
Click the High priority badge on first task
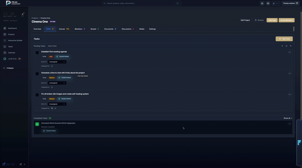click(51, 56)
